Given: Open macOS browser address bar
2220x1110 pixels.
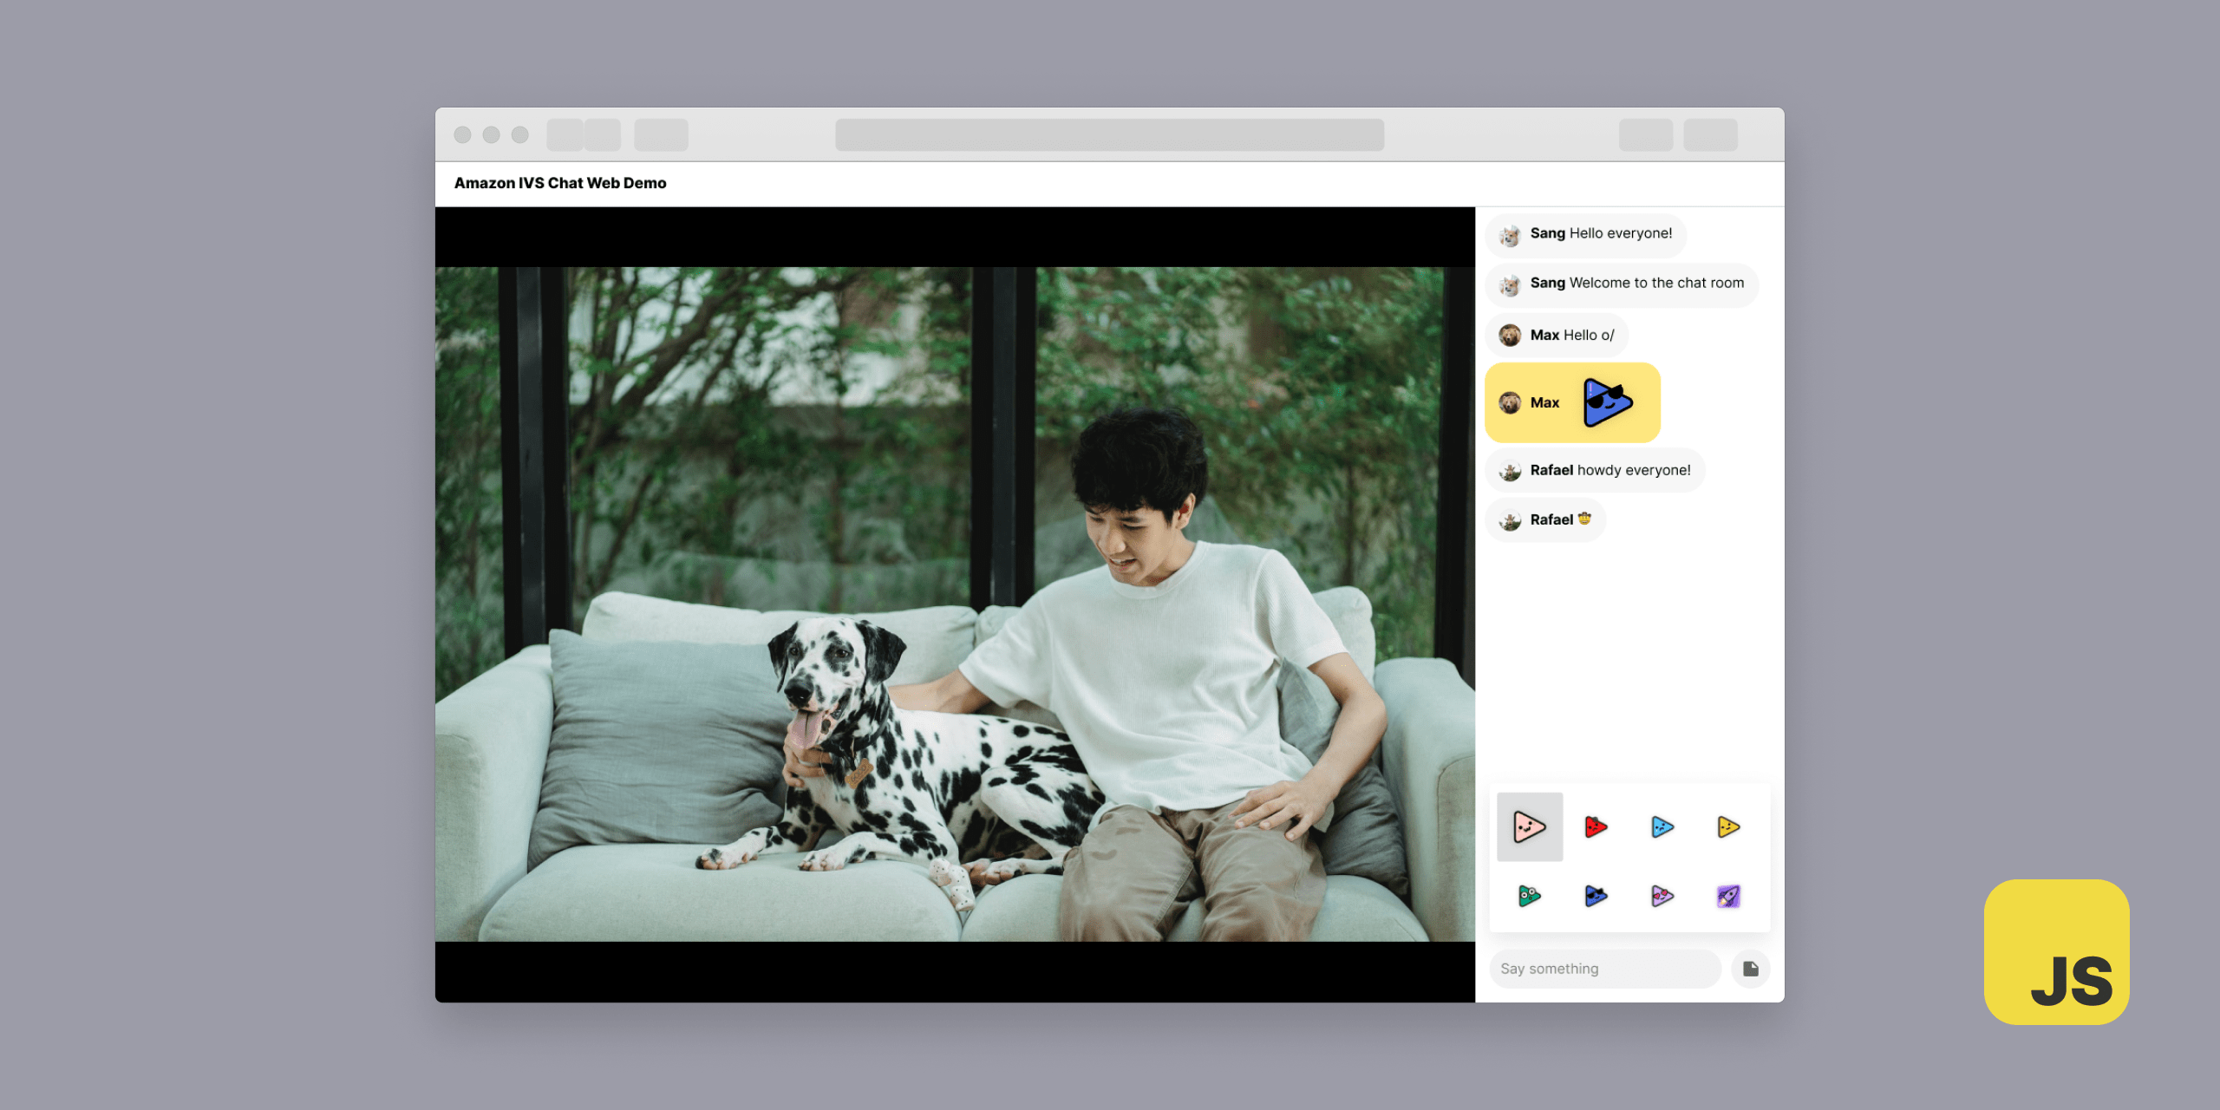Looking at the screenshot, I should (1112, 134).
